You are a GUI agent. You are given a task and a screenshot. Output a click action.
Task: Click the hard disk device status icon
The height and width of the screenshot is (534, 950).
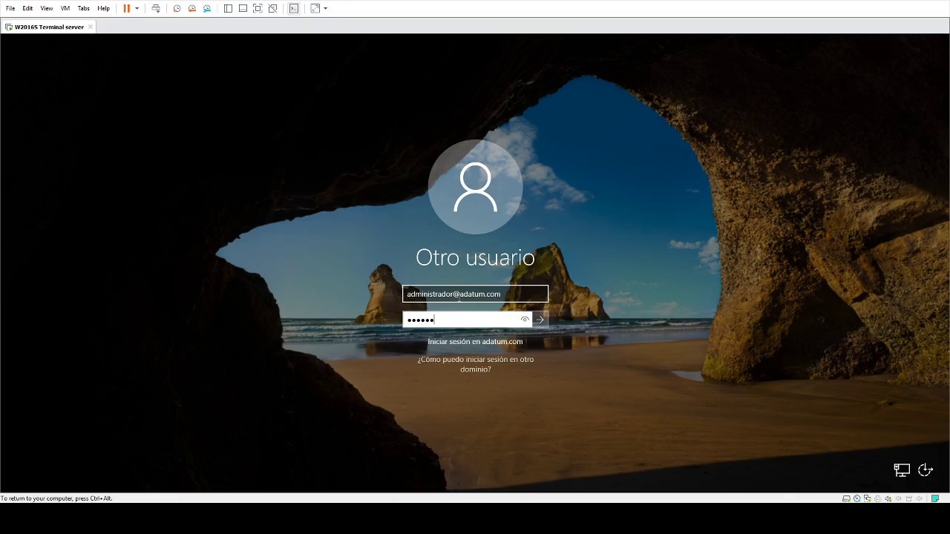click(846, 498)
